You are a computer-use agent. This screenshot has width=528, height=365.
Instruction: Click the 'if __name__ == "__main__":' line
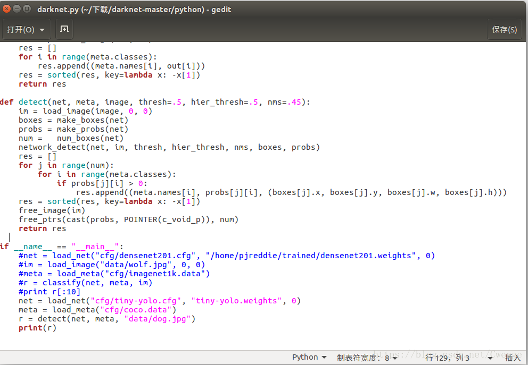[x=62, y=247]
